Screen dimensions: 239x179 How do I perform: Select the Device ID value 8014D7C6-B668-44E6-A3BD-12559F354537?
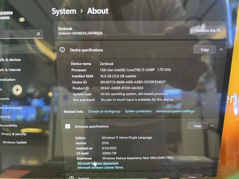click(133, 82)
